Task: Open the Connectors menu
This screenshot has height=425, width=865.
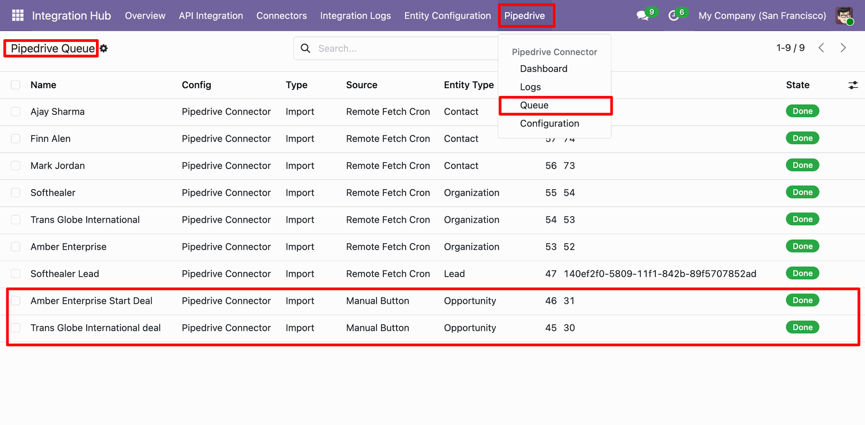Action: tap(282, 16)
